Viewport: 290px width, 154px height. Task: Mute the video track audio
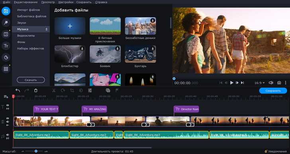[8, 122]
